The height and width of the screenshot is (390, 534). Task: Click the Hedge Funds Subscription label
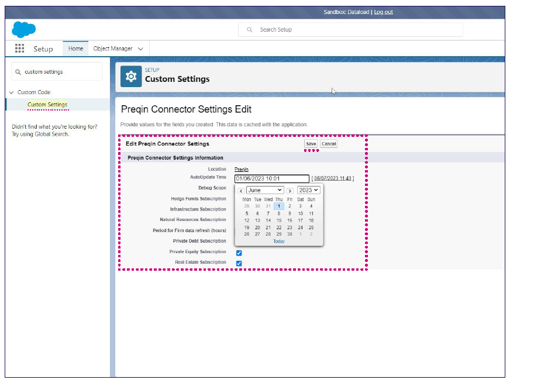(198, 199)
